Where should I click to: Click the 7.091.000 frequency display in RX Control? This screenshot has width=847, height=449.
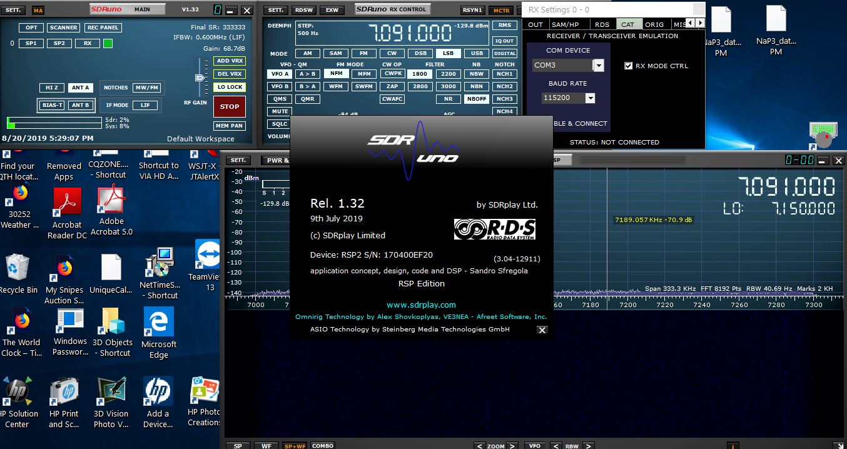coord(409,33)
